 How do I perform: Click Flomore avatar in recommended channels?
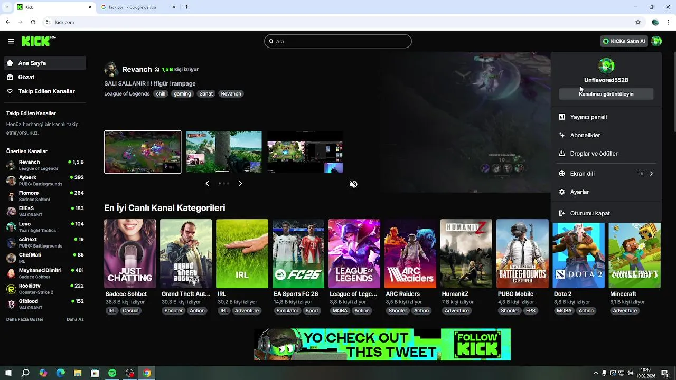pos(11,196)
